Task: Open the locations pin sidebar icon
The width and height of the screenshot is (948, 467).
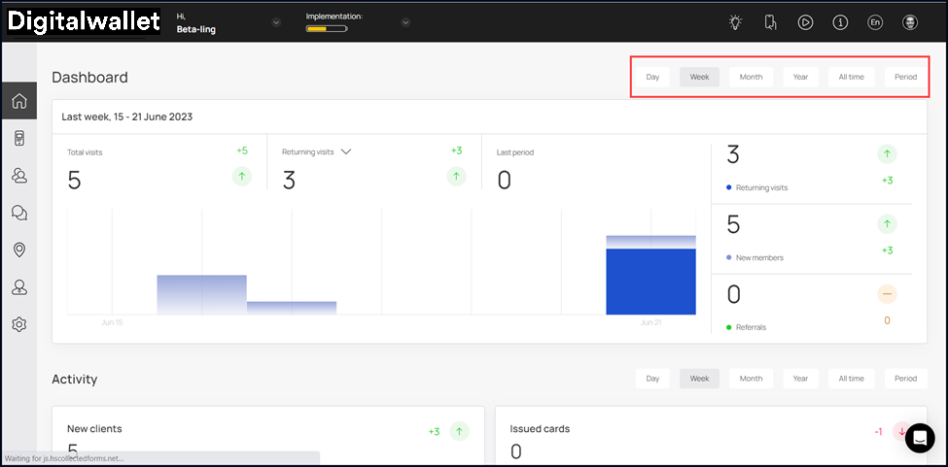Action: (18, 250)
